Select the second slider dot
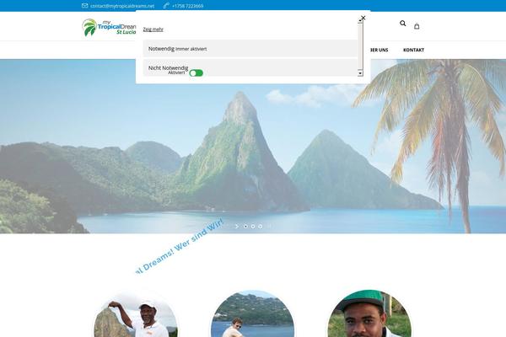 pyautogui.click(x=253, y=227)
